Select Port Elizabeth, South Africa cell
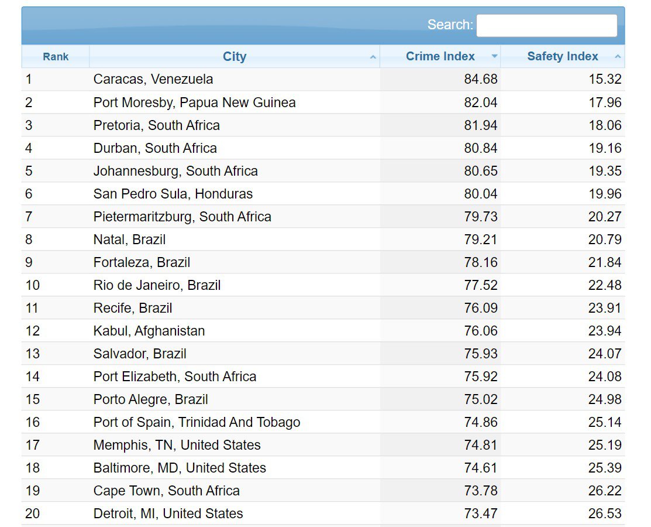The height and width of the screenshot is (527, 651). (235, 377)
